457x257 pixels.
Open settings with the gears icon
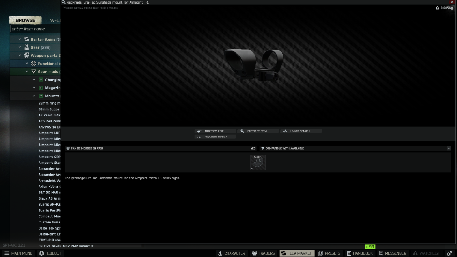click(x=450, y=253)
